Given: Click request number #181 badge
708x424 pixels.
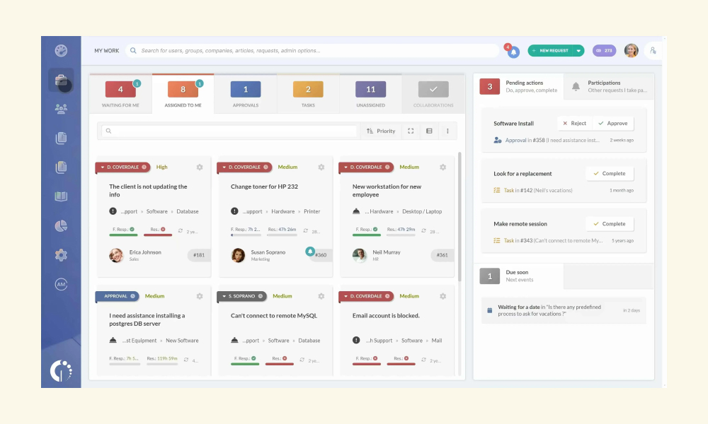Looking at the screenshot, I should pyautogui.click(x=199, y=255).
